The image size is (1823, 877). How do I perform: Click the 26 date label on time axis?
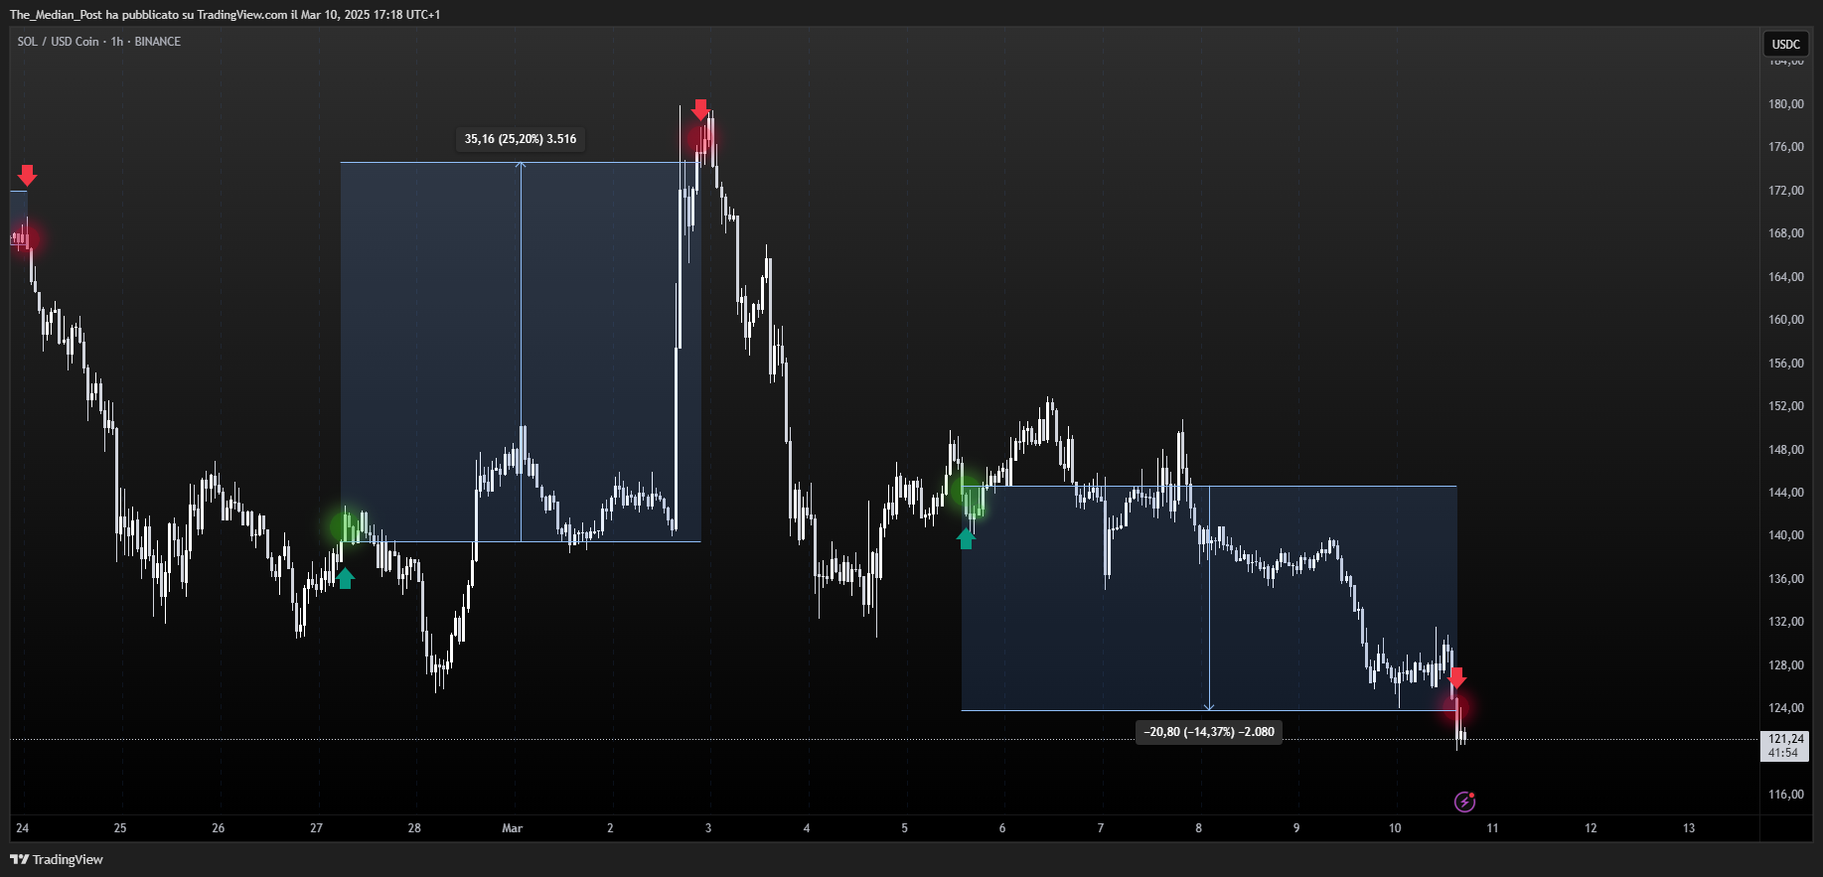tap(219, 828)
